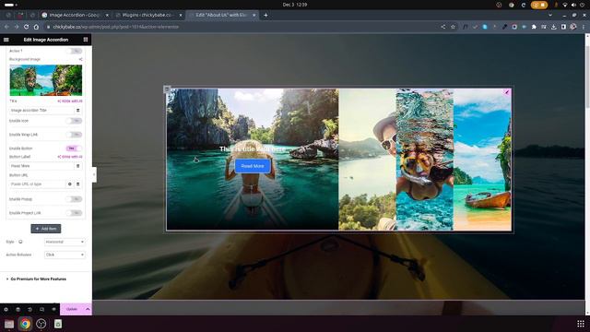Image resolution: width=590 pixels, height=332 pixels.
Task: Click the Image Accordion Title input field
Action: tap(41, 111)
